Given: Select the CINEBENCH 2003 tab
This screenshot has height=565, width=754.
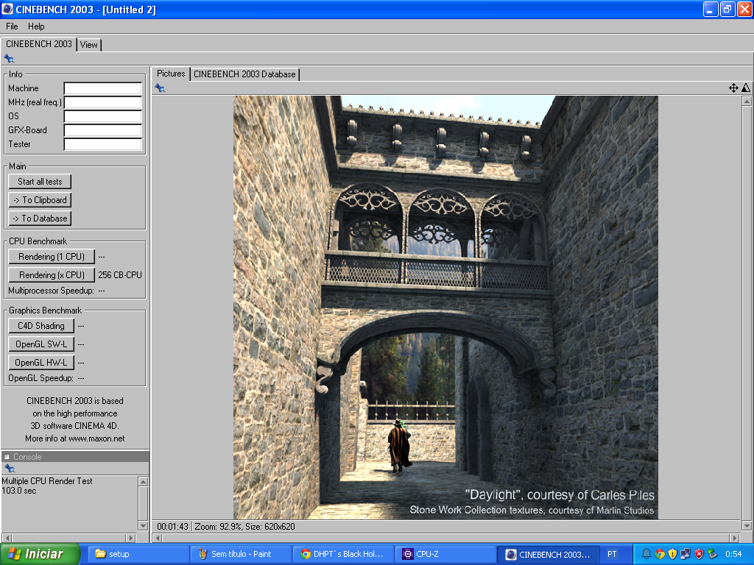Looking at the screenshot, I should click(39, 44).
